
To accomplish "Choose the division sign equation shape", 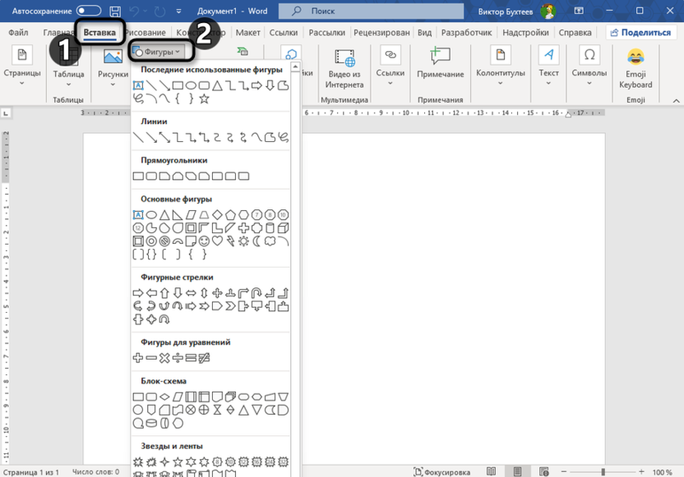I will tap(178, 358).
